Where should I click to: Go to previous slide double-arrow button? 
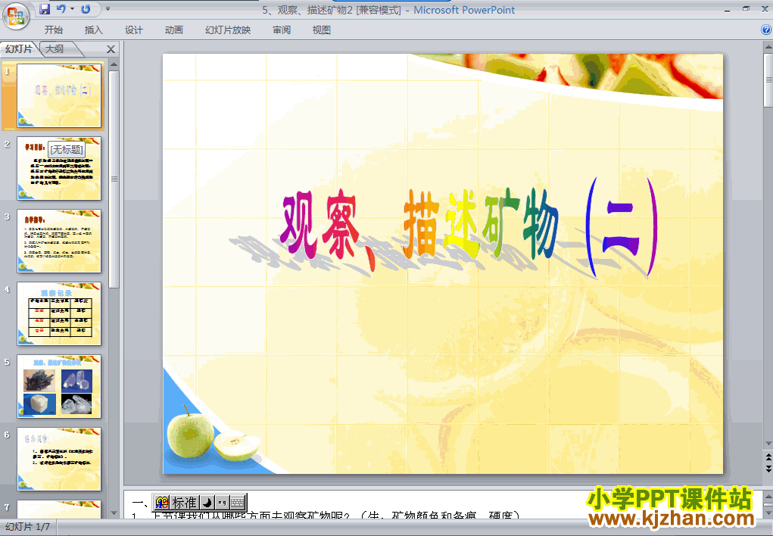pos(768,457)
